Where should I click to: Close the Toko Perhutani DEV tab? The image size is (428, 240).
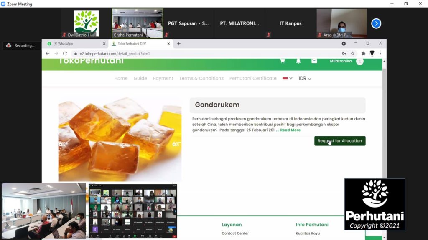[168, 43]
